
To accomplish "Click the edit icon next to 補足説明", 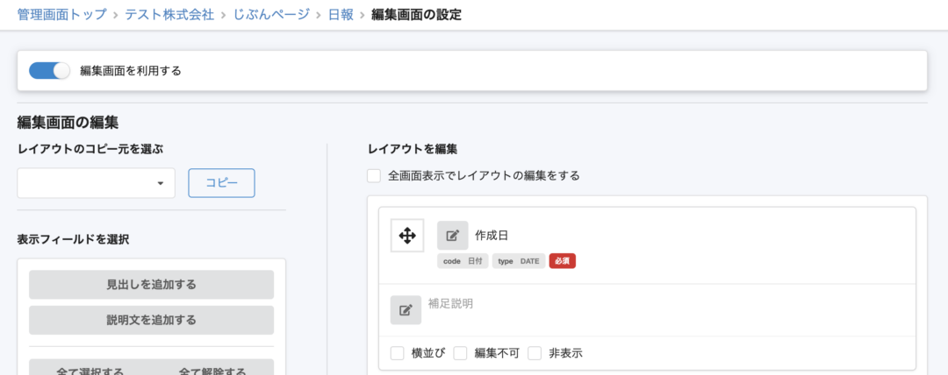I will coord(406,310).
